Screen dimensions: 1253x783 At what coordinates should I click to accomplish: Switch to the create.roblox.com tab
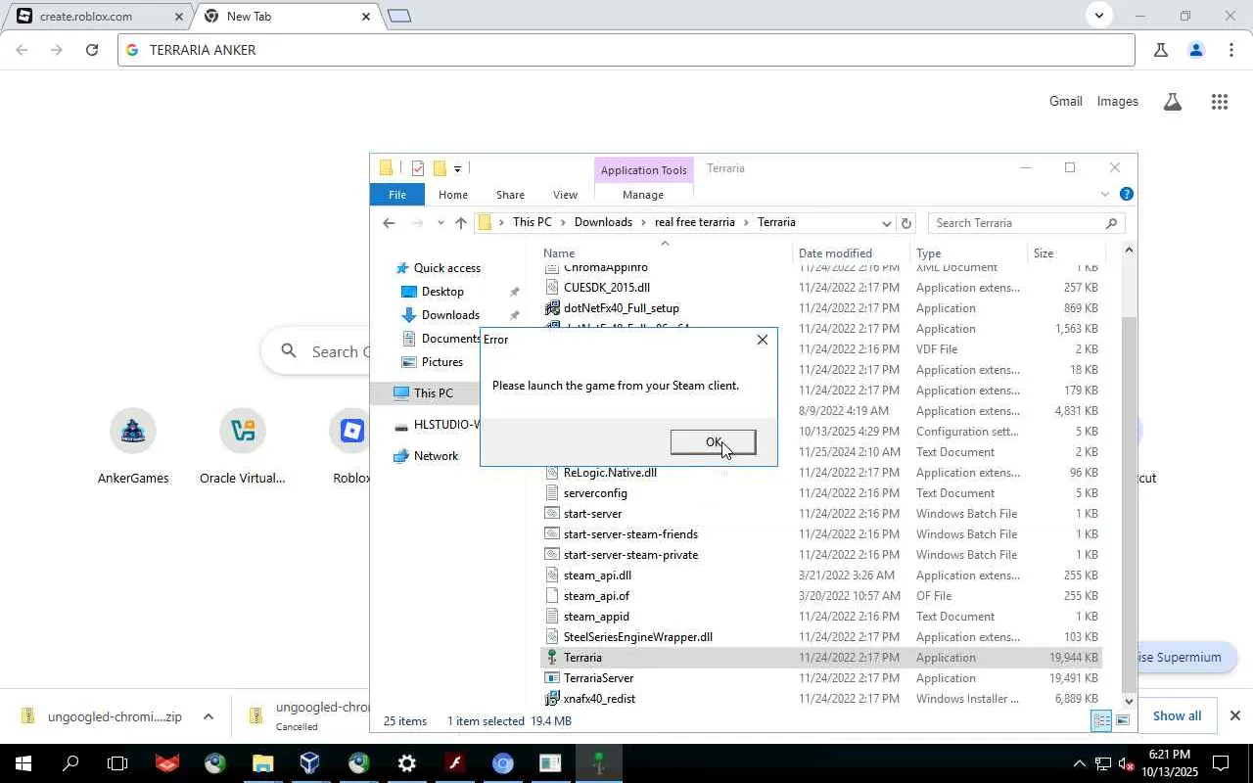96,17
